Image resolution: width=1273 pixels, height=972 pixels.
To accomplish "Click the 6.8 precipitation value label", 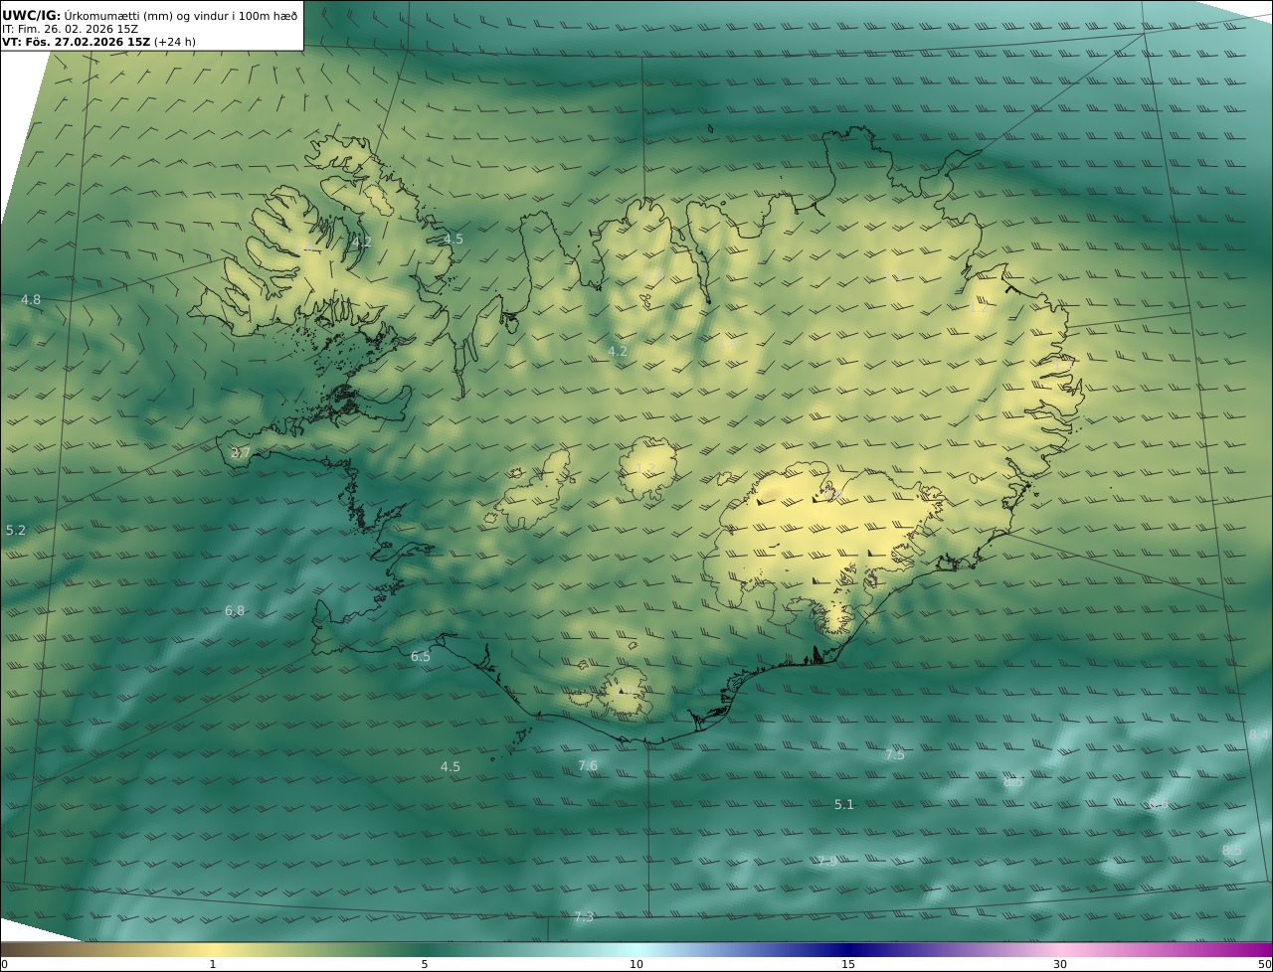I will 235,611.
